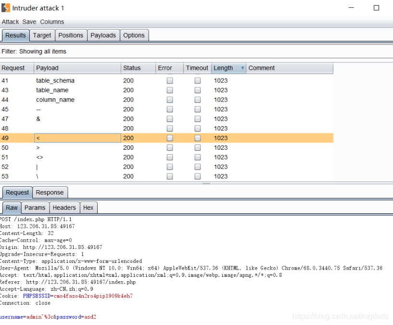This screenshot has height=325, width=393.
Task: Open the Save menu
Action: (x=29, y=22)
